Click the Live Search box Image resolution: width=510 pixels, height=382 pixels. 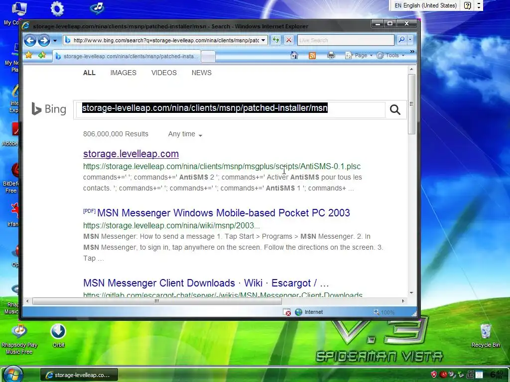(x=346, y=40)
